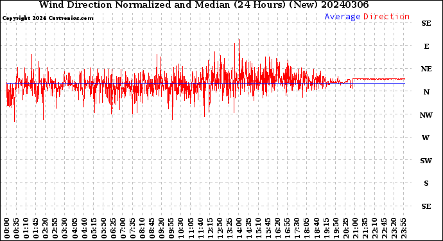The width and height of the screenshot is (443, 241).
Task: Click the 11:05 time axis label
Action: [191, 228]
